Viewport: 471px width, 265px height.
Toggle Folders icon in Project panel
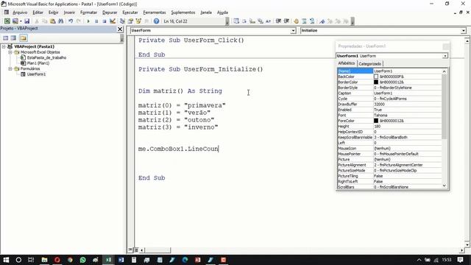tap(24, 38)
